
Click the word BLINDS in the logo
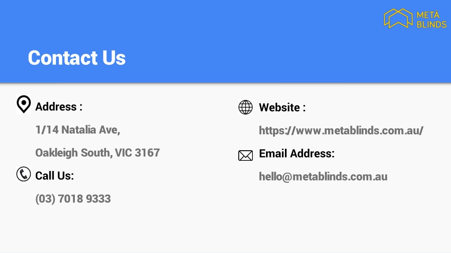coord(432,25)
